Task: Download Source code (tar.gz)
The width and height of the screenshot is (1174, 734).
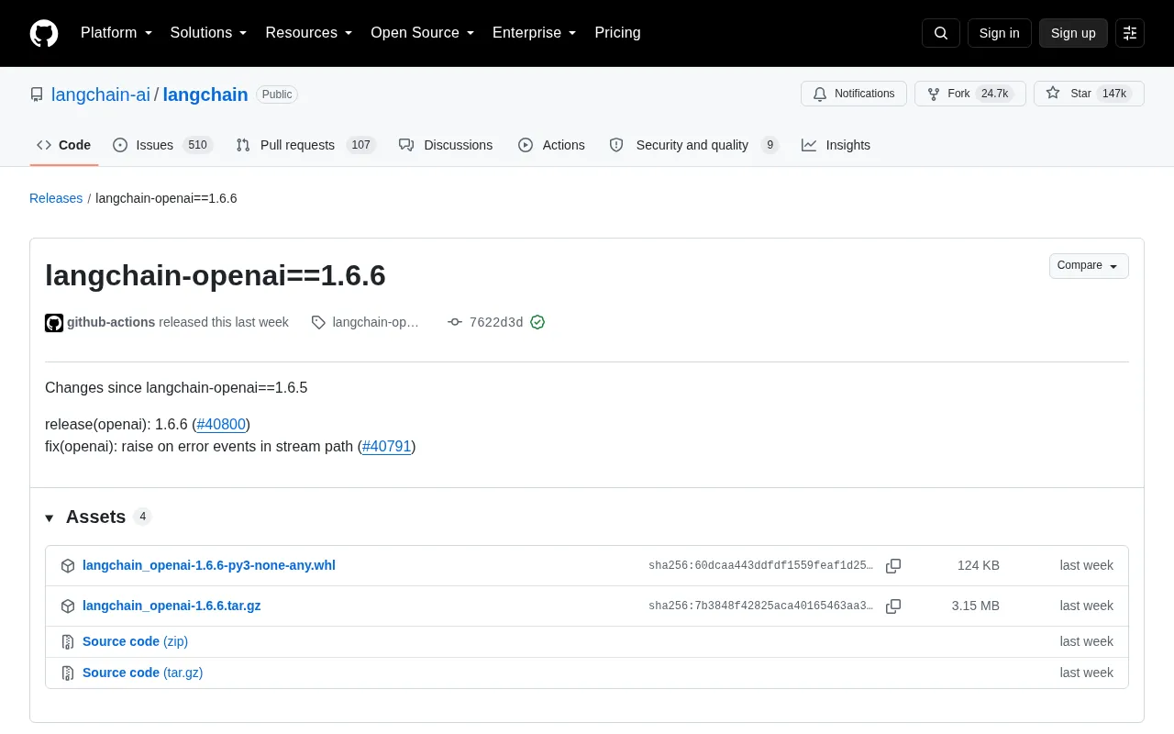Action: pyautogui.click(x=142, y=673)
